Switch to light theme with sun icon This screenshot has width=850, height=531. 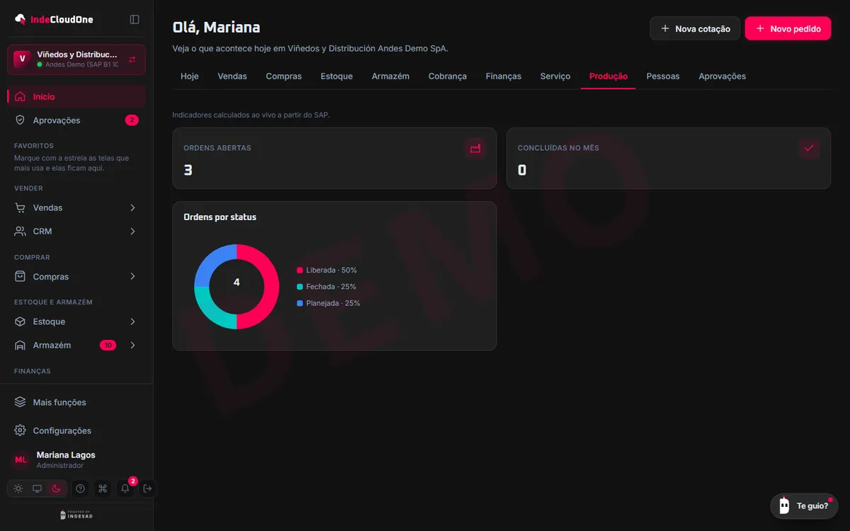18,489
